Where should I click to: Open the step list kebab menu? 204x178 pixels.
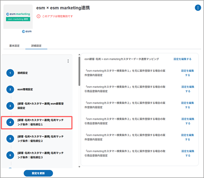point(68,61)
